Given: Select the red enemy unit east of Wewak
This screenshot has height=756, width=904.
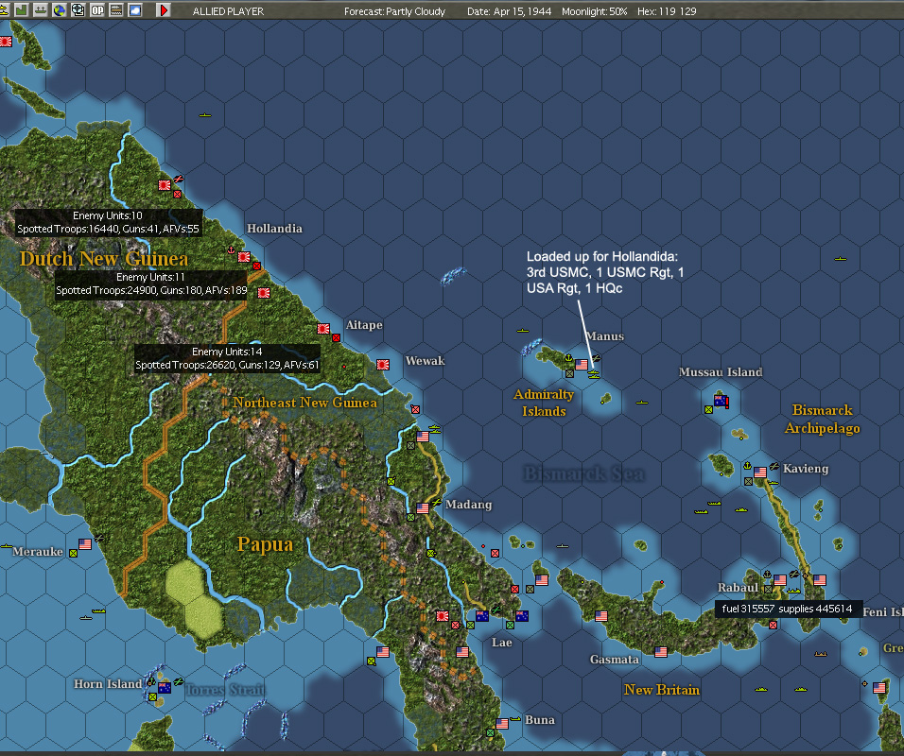Looking at the screenshot, I should (415, 410).
